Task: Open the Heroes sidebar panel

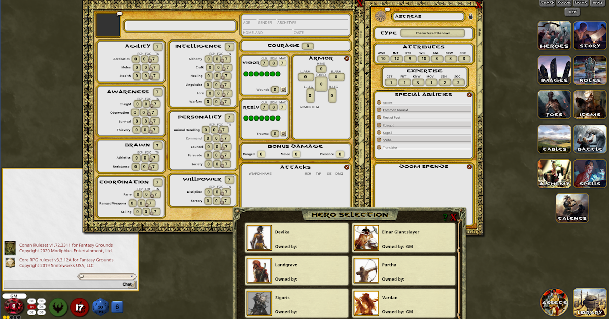Action: click(x=555, y=35)
